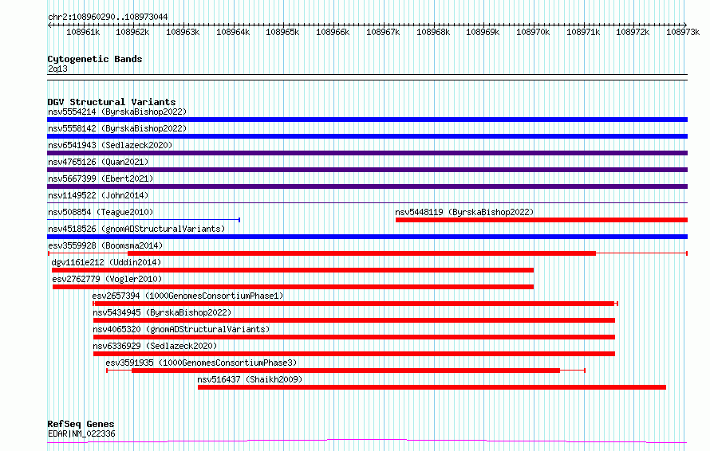Viewport: 710px width, 451px height.
Task: Click the red bar under dgv1161e212
Action: 293,270
